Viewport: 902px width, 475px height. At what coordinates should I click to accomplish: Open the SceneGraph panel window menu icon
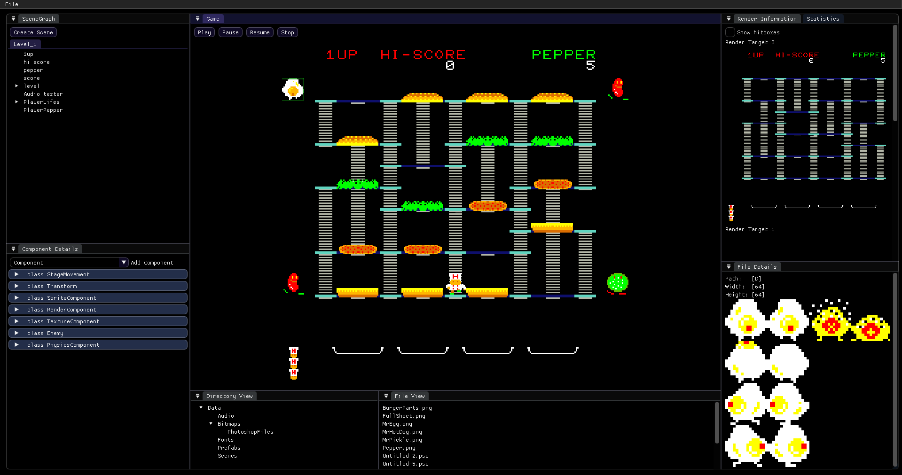coord(13,19)
